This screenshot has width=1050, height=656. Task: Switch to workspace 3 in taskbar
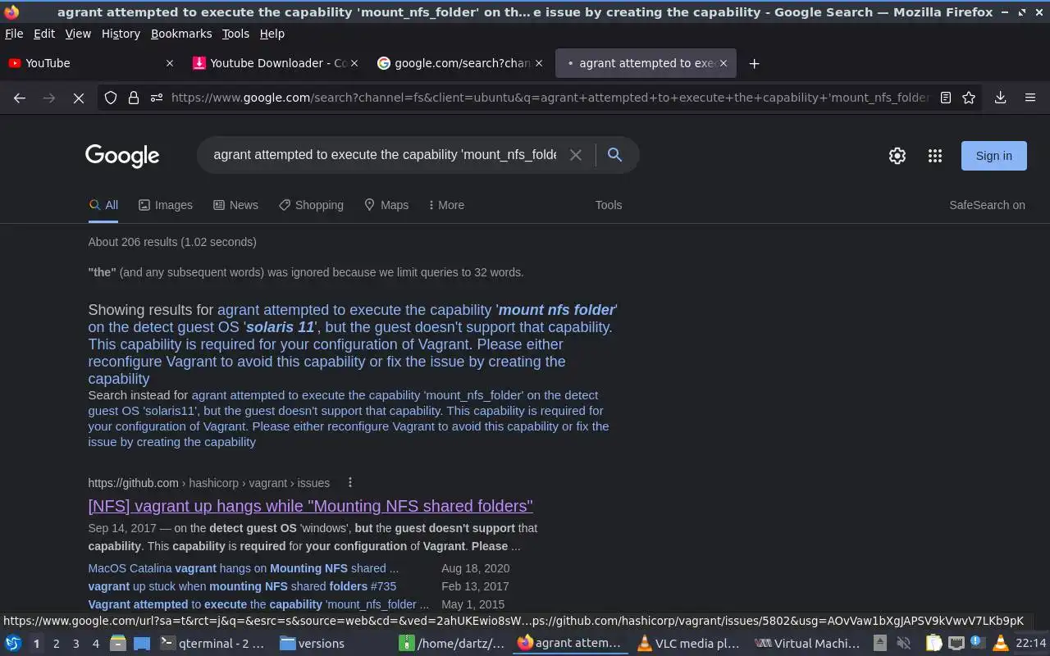click(75, 644)
